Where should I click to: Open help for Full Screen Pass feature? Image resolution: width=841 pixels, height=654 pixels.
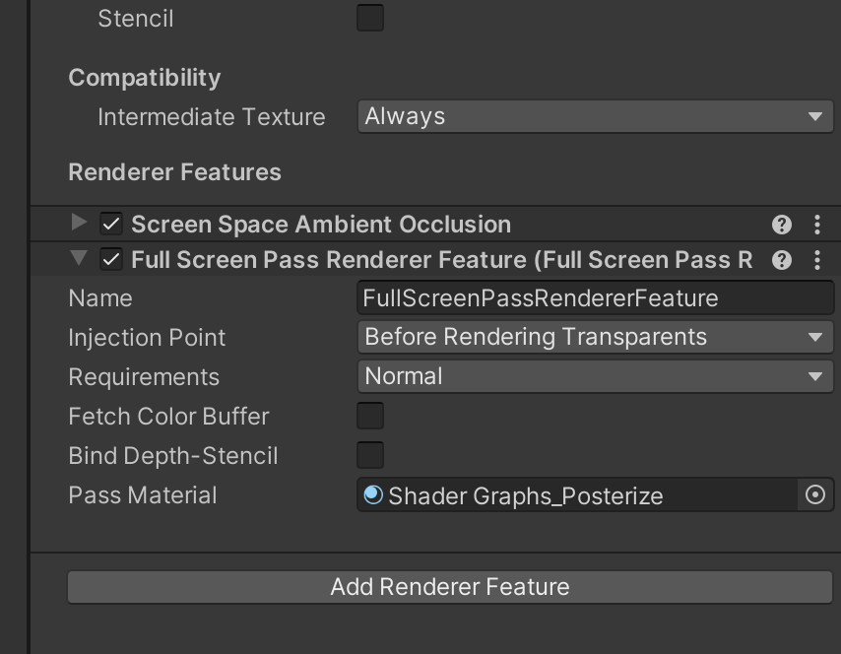tap(782, 260)
